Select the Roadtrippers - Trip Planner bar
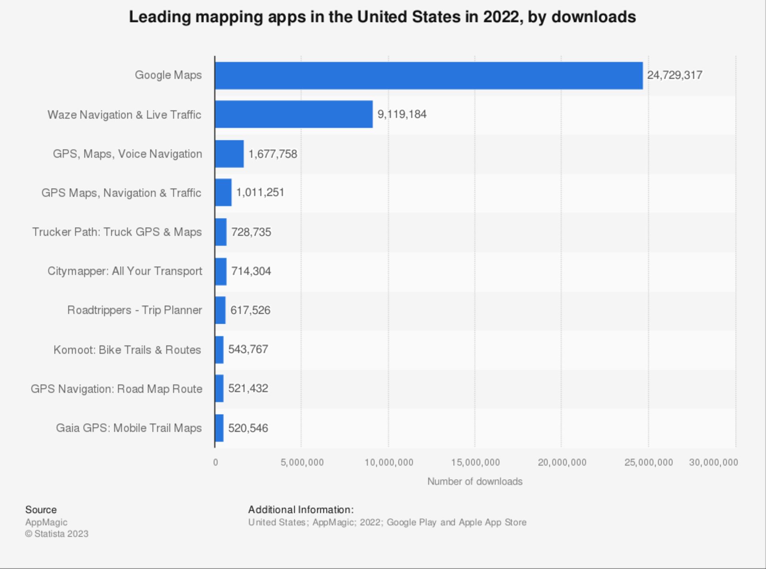 (220, 310)
